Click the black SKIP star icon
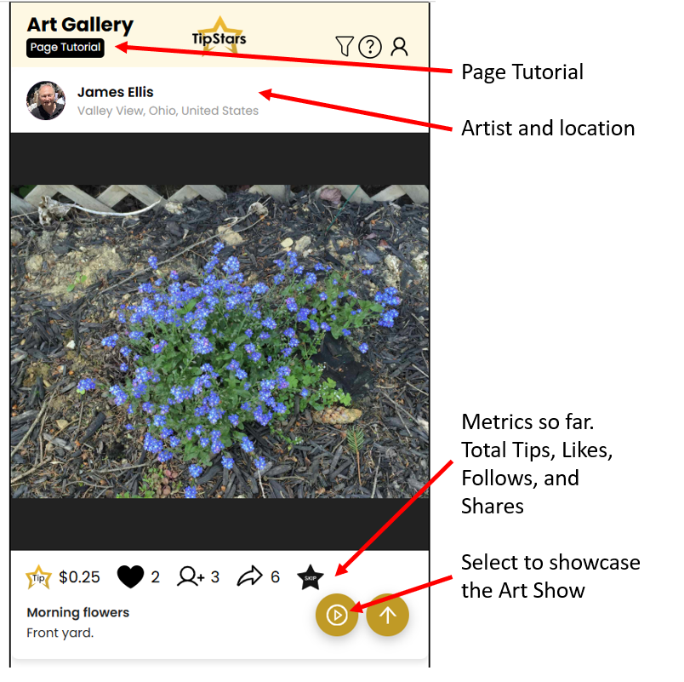This screenshot has width=684, height=682. click(x=311, y=577)
